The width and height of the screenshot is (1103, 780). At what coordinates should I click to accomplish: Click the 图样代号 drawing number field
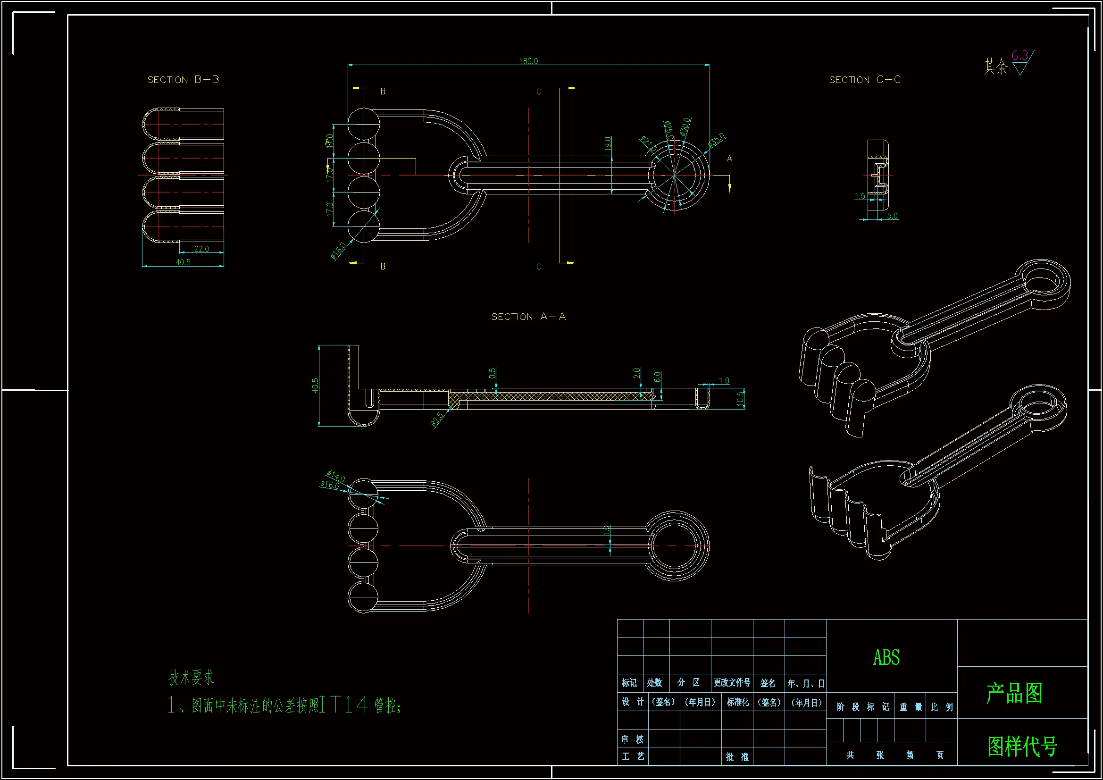pos(1022,746)
